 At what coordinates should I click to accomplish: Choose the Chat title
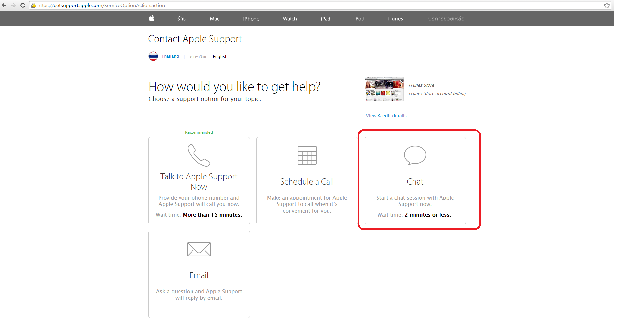pos(415,182)
